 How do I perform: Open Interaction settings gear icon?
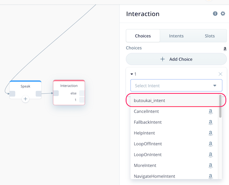[223, 14]
